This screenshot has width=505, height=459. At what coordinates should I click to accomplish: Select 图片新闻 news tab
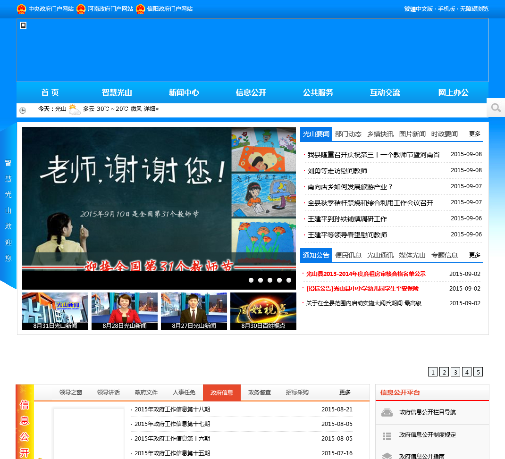pyautogui.click(x=412, y=134)
